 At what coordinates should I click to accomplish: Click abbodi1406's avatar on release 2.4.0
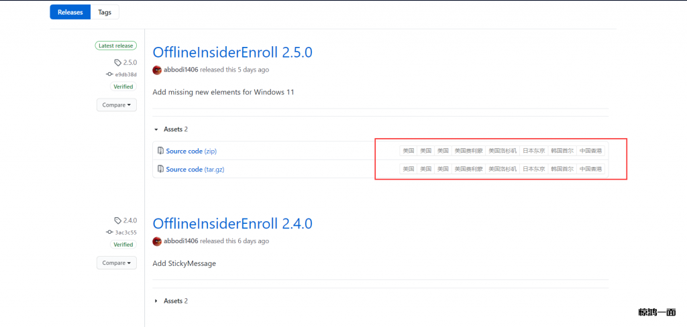tap(157, 241)
